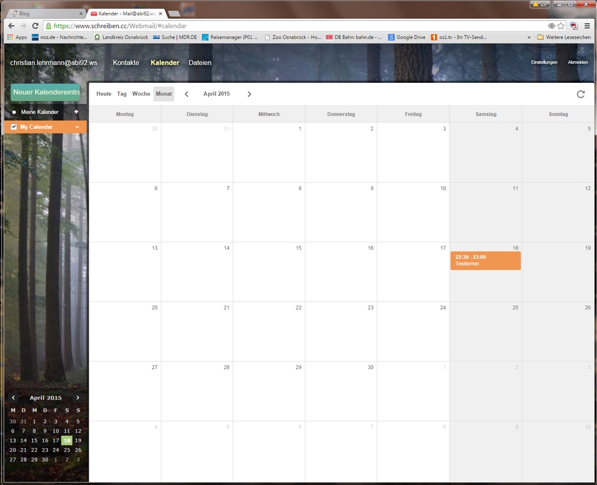
Task: Switch to Tag view
Action: click(122, 94)
